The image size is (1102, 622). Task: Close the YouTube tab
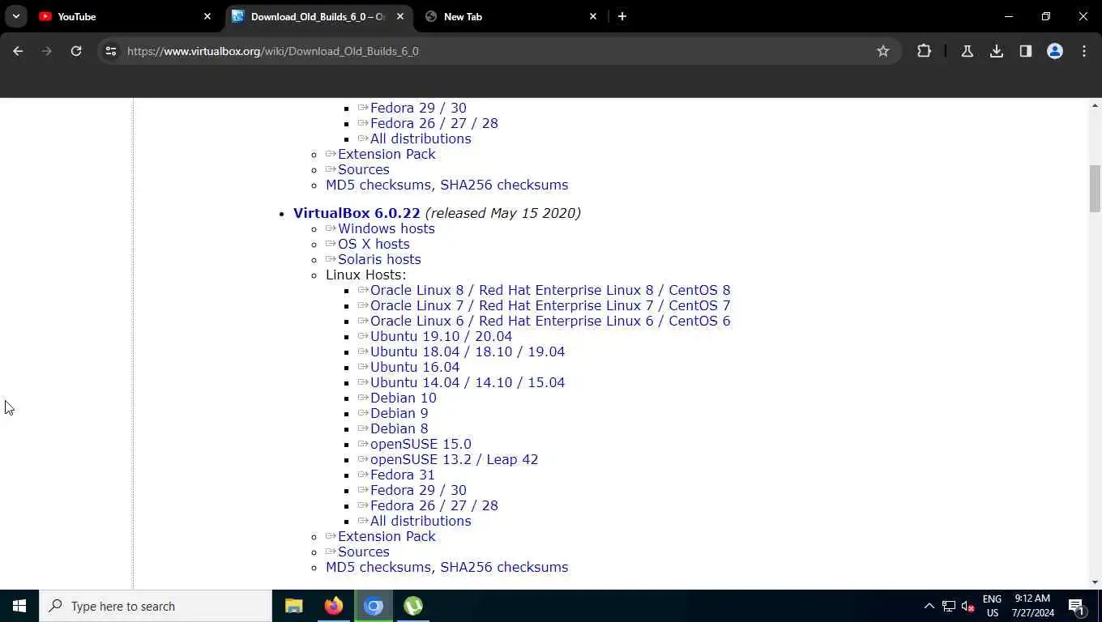tap(207, 16)
